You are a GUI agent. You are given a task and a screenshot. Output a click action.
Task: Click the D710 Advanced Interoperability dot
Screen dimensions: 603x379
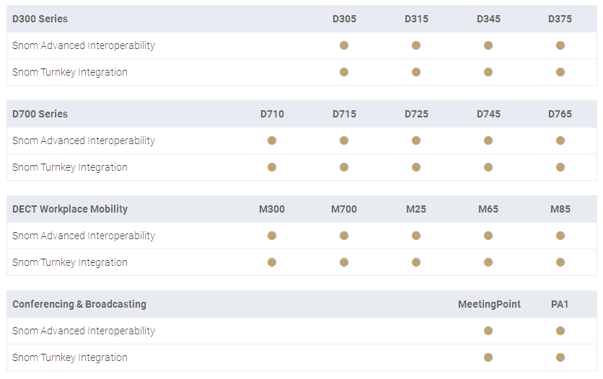click(x=272, y=141)
